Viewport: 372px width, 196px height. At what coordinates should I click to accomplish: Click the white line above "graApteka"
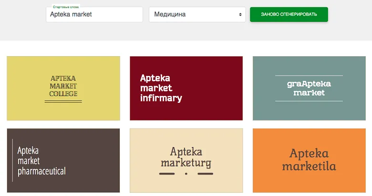(309, 76)
